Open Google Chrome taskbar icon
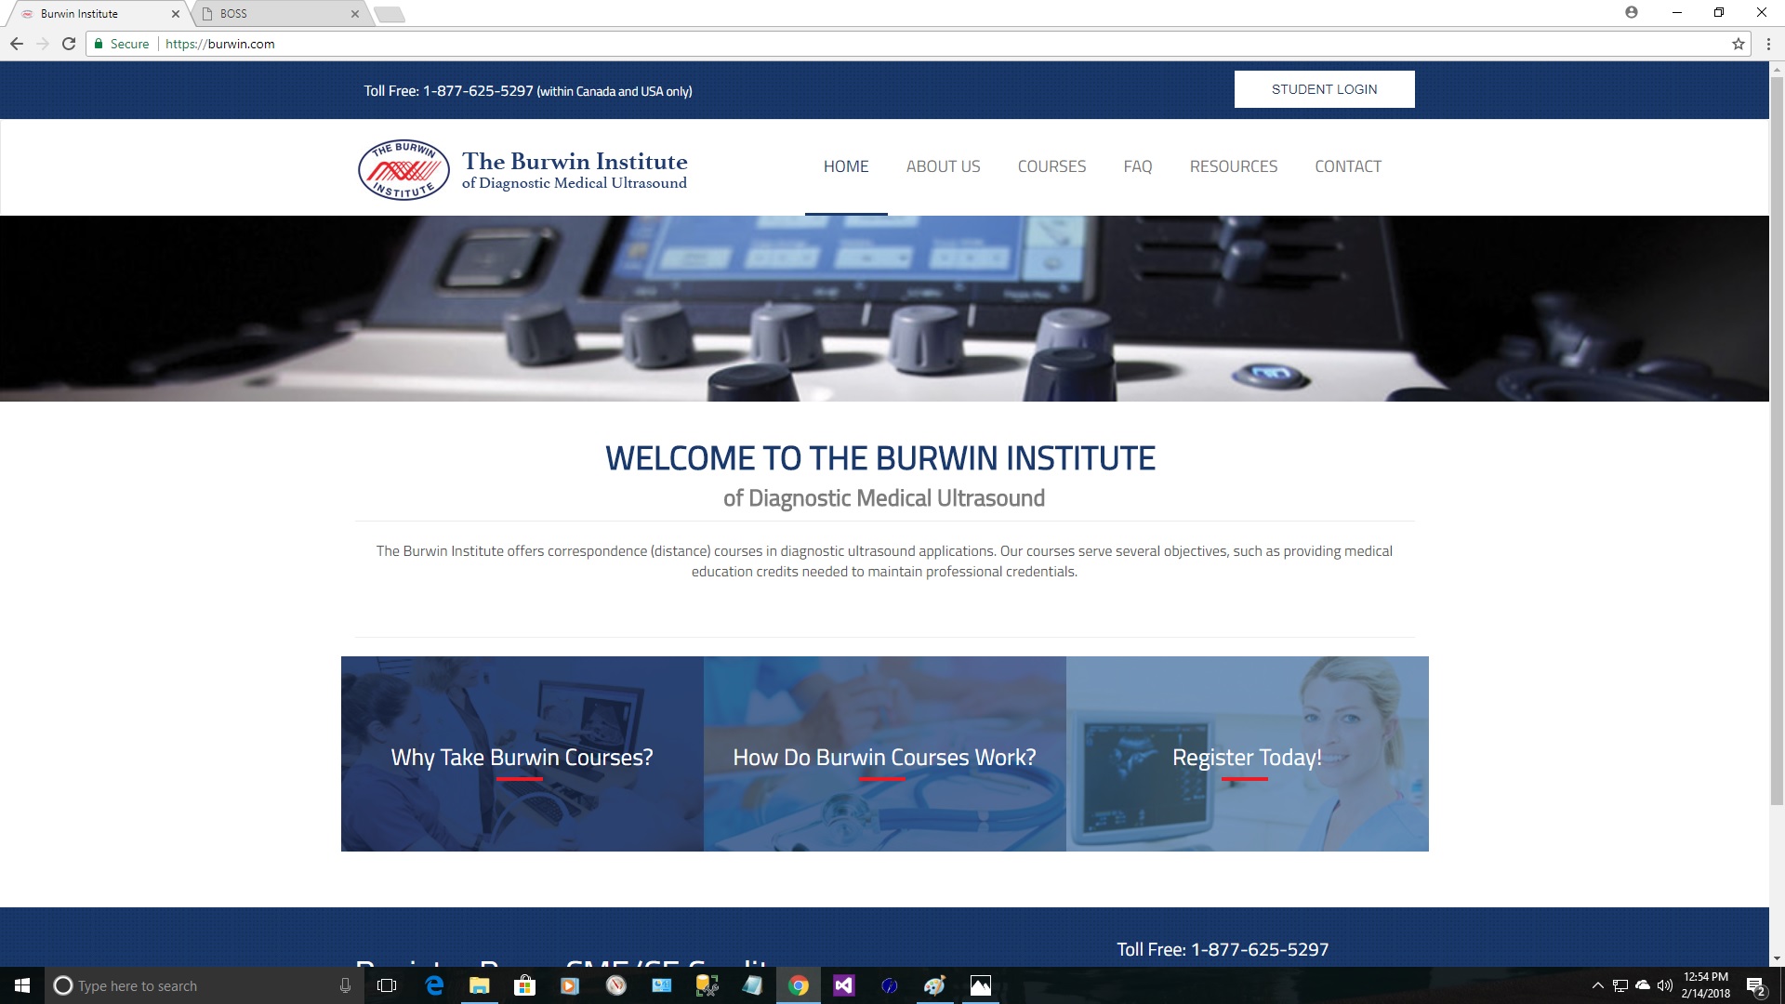Image resolution: width=1785 pixels, height=1004 pixels. click(799, 985)
